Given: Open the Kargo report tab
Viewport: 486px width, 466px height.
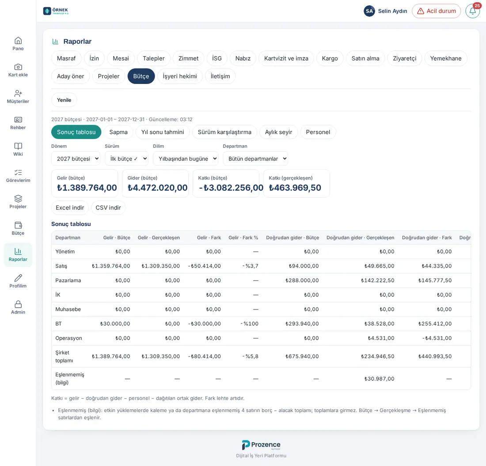Looking at the screenshot, I should (x=330, y=58).
